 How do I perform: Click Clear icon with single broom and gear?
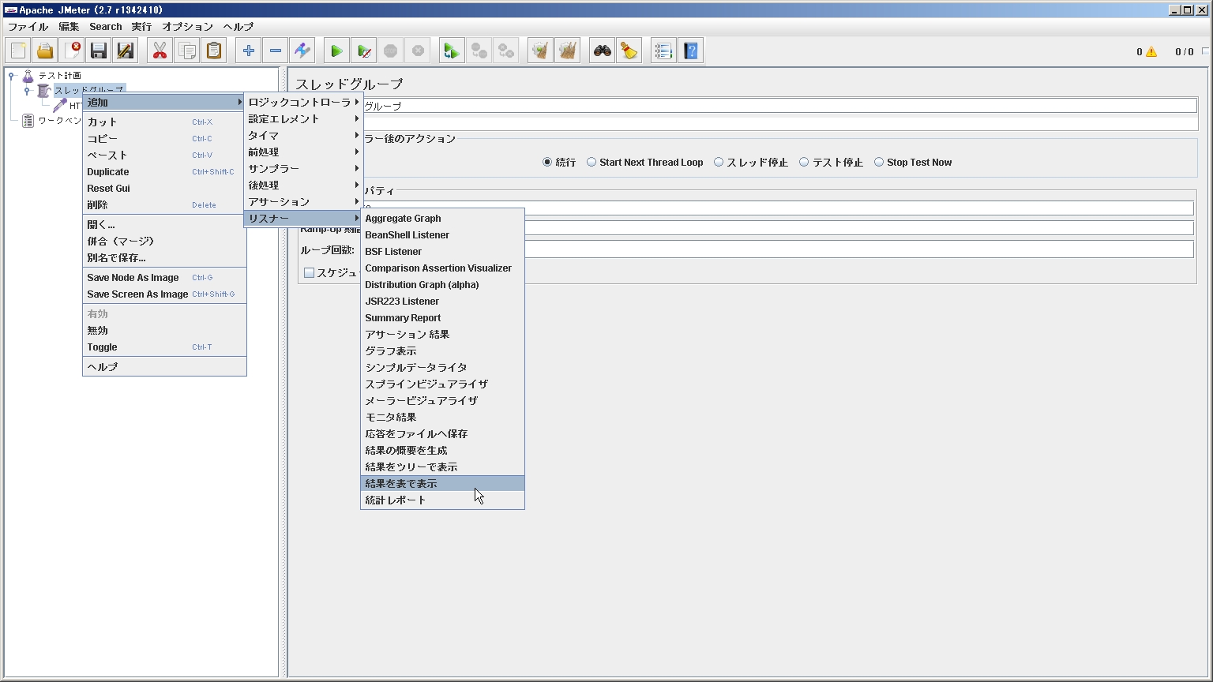pos(540,51)
